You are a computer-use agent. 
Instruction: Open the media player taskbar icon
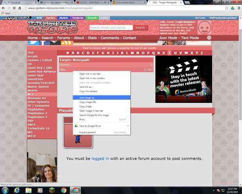point(40,190)
